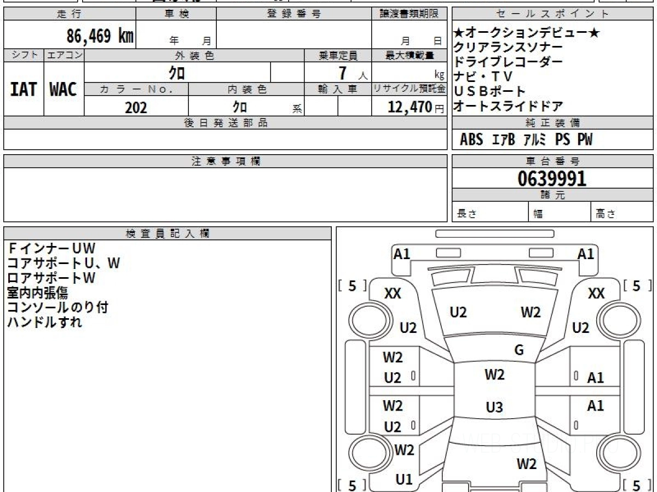Click the 長さ dimension cell
This screenshot has height=492, width=657.
(x=491, y=212)
